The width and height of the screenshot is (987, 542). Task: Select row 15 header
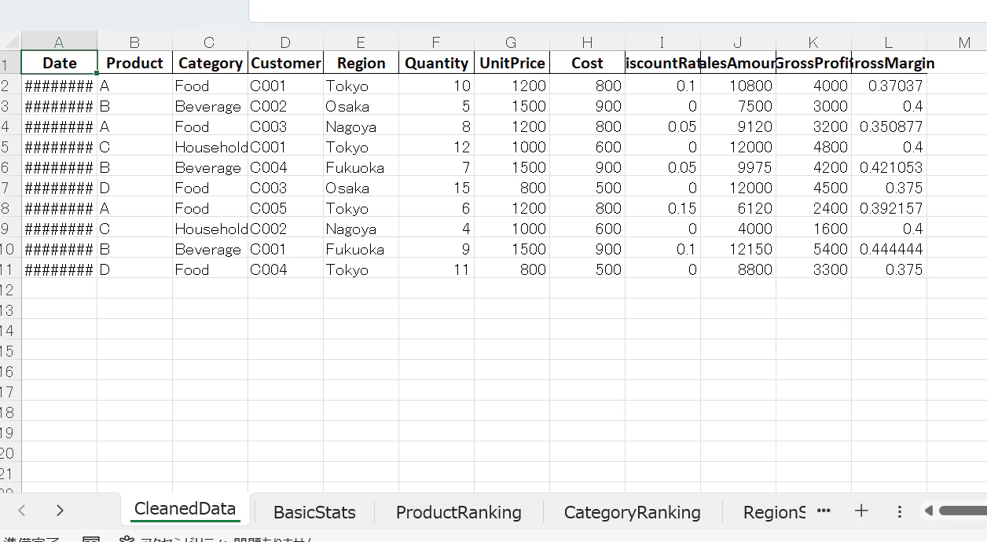[x=10, y=351]
